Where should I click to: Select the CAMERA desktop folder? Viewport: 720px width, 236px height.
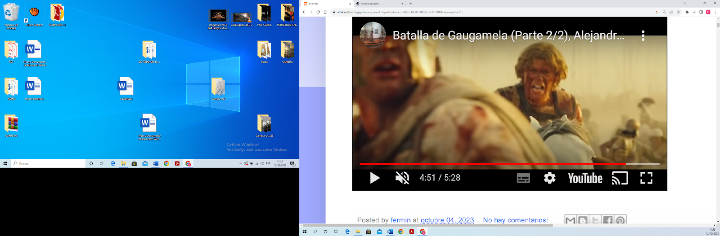coord(288,52)
